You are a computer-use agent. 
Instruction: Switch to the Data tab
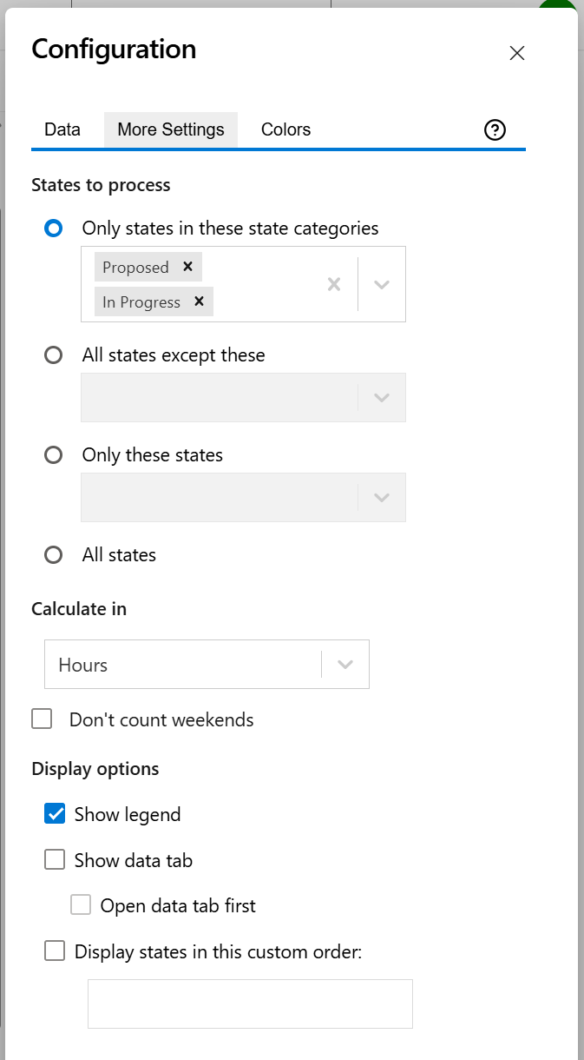(62, 129)
